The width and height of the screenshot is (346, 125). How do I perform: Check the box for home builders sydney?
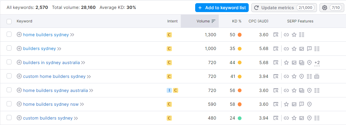[9, 34]
